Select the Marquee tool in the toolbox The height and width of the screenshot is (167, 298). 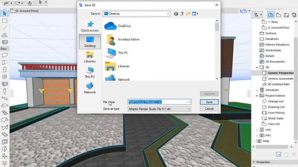click(x=5, y=20)
